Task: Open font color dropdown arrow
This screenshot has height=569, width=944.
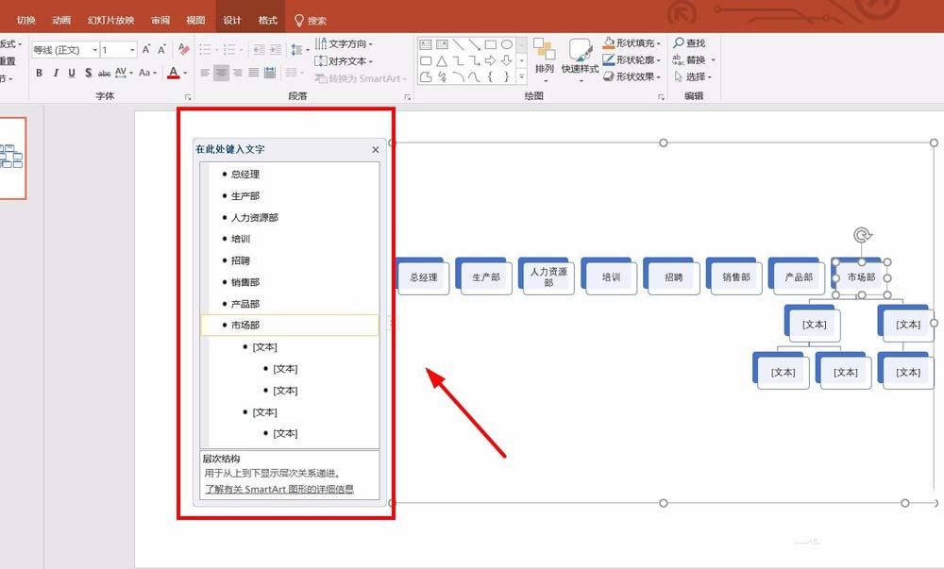Action: point(185,73)
